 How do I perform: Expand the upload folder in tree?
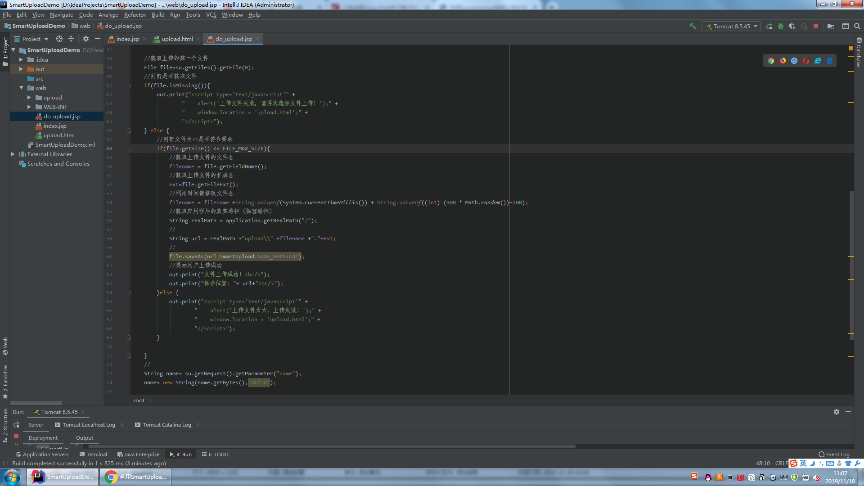[29, 98]
